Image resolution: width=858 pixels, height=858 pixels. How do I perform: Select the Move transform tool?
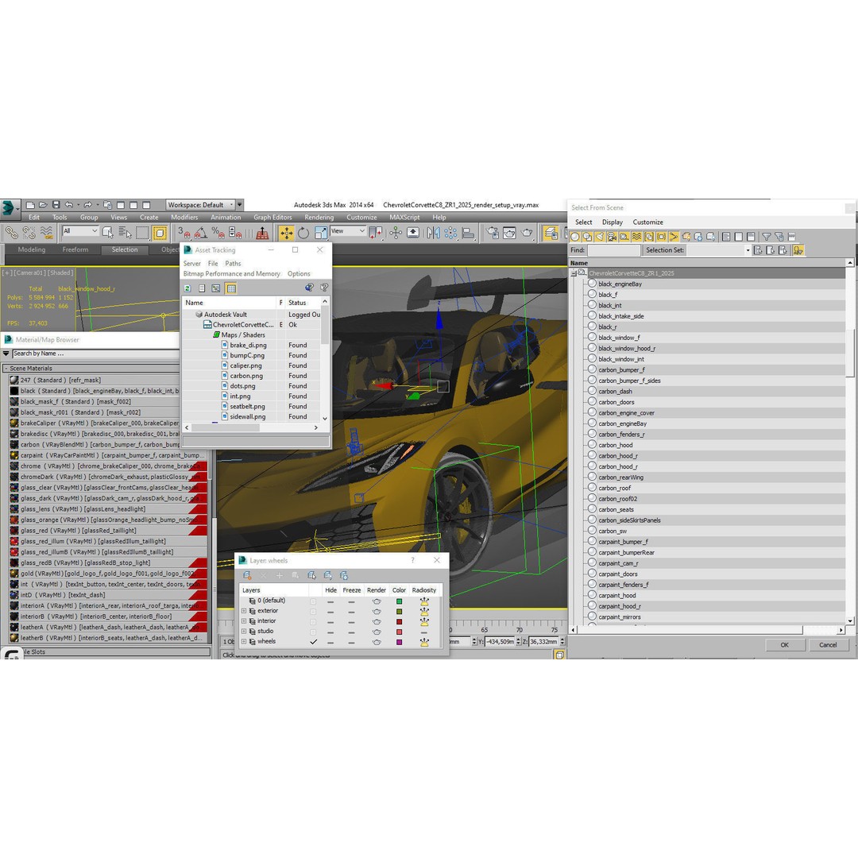pos(286,233)
